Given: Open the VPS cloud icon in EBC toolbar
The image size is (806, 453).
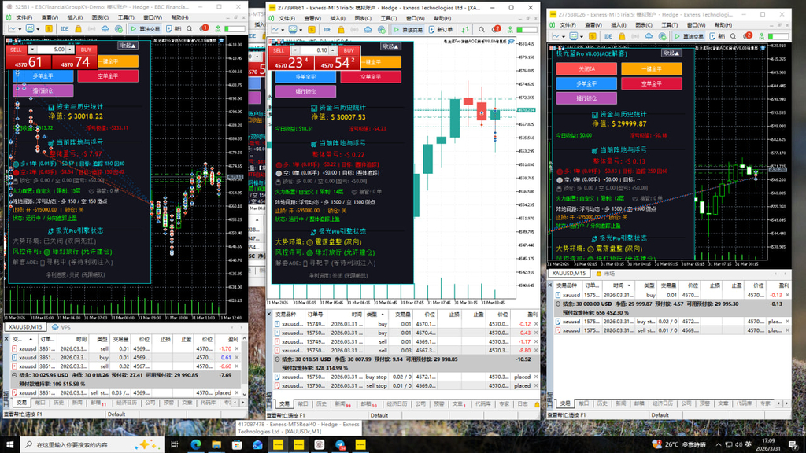Looking at the screenshot, I should [x=105, y=29].
